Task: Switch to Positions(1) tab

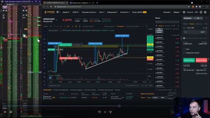Action: tap(47, 90)
